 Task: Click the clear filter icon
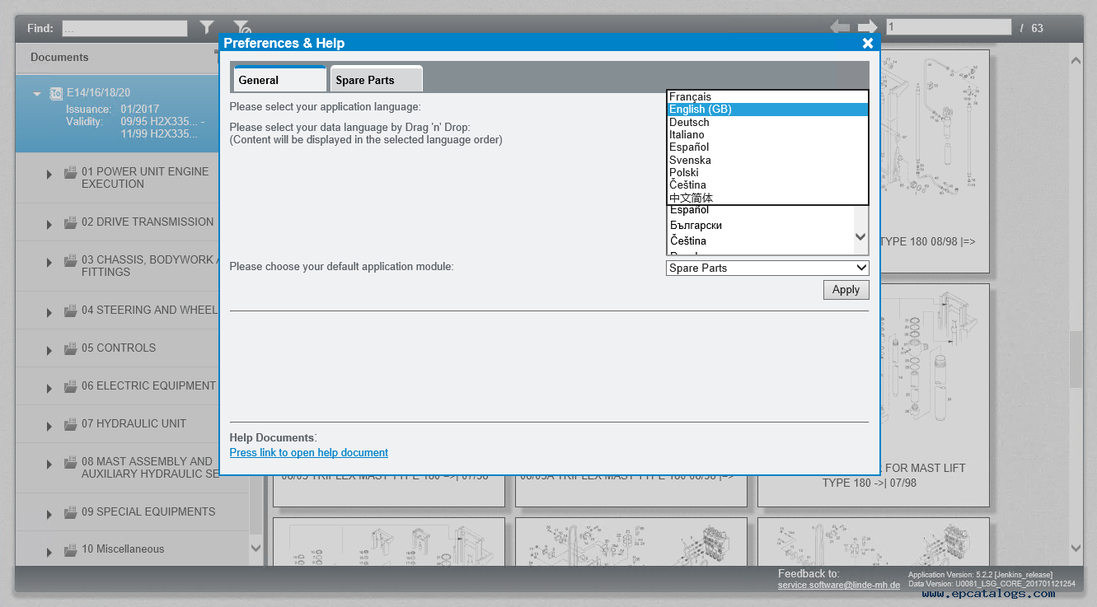pos(241,28)
